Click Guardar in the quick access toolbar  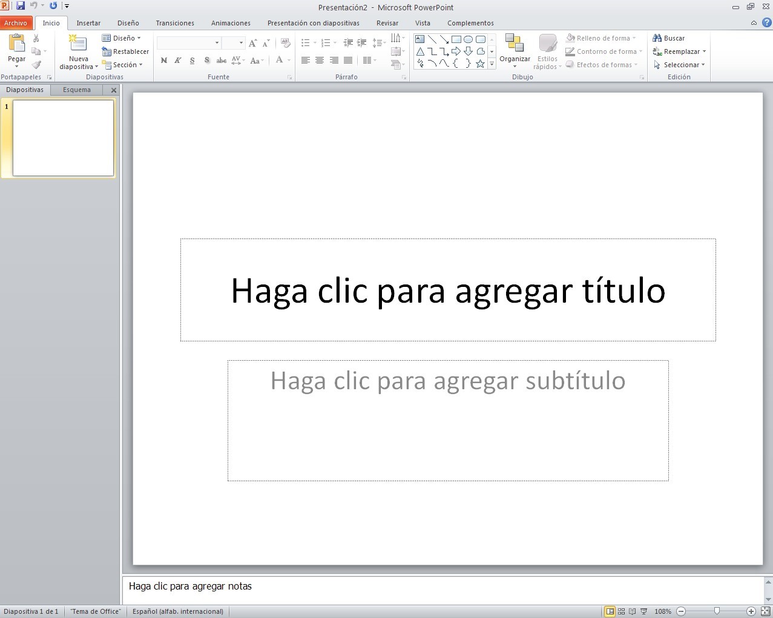(x=19, y=5)
